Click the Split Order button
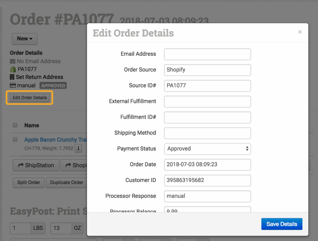Viewport: 318px width, 241px height. point(29,182)
